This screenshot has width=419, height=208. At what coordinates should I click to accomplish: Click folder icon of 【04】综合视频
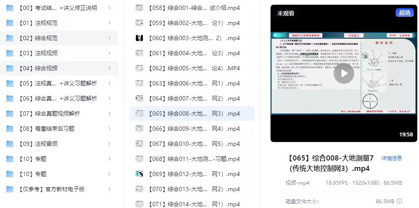point(10,68)
